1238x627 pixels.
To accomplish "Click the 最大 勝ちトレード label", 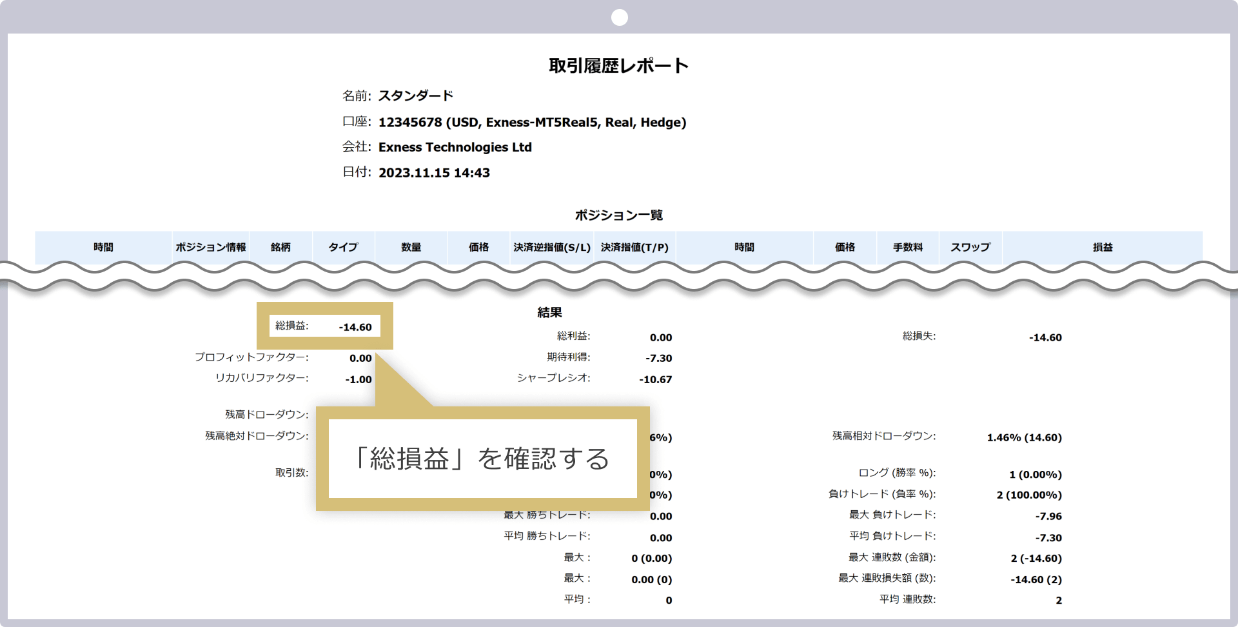I will click(x=547, y=515).
